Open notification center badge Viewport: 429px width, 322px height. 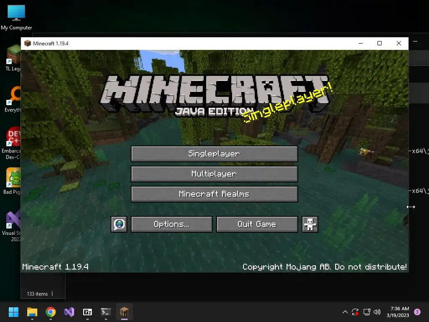417,312
